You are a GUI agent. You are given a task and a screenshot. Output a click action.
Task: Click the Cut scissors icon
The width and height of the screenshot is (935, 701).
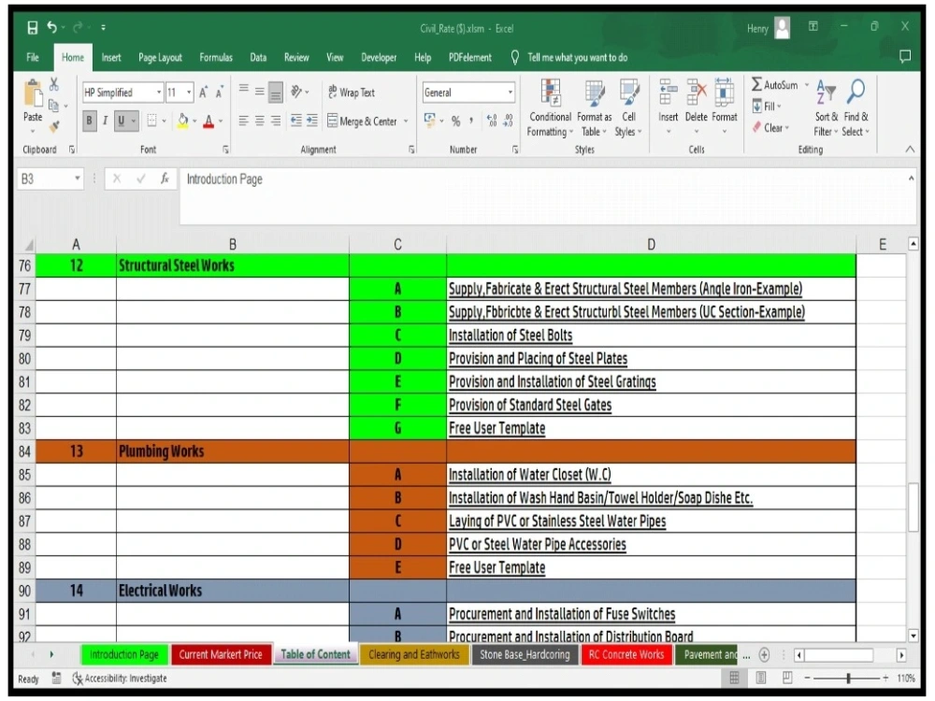coord(53,85)
